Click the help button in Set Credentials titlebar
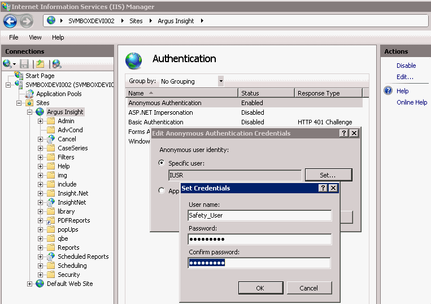The height and width of the screenshot is (304, 431). 323,188
